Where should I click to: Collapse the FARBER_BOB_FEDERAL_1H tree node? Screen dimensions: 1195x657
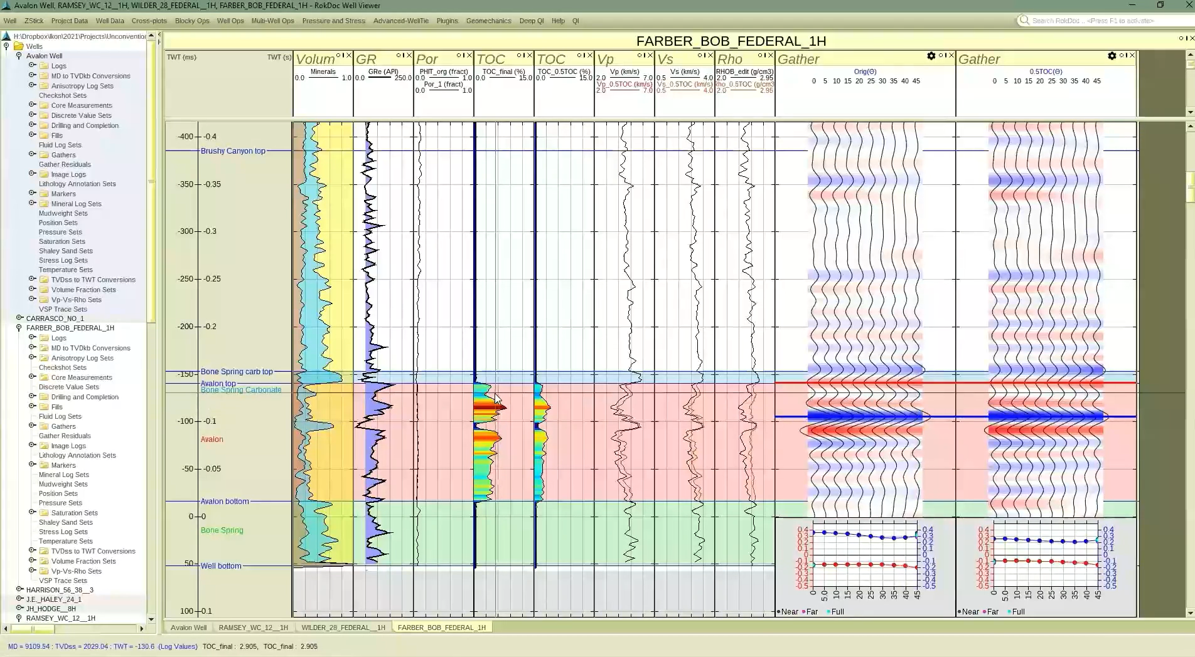pyautogui.click(x=19, y=328)
